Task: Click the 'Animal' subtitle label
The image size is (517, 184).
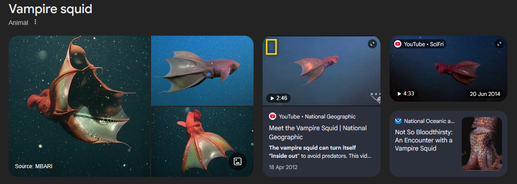Action: [x=19, y=23]
